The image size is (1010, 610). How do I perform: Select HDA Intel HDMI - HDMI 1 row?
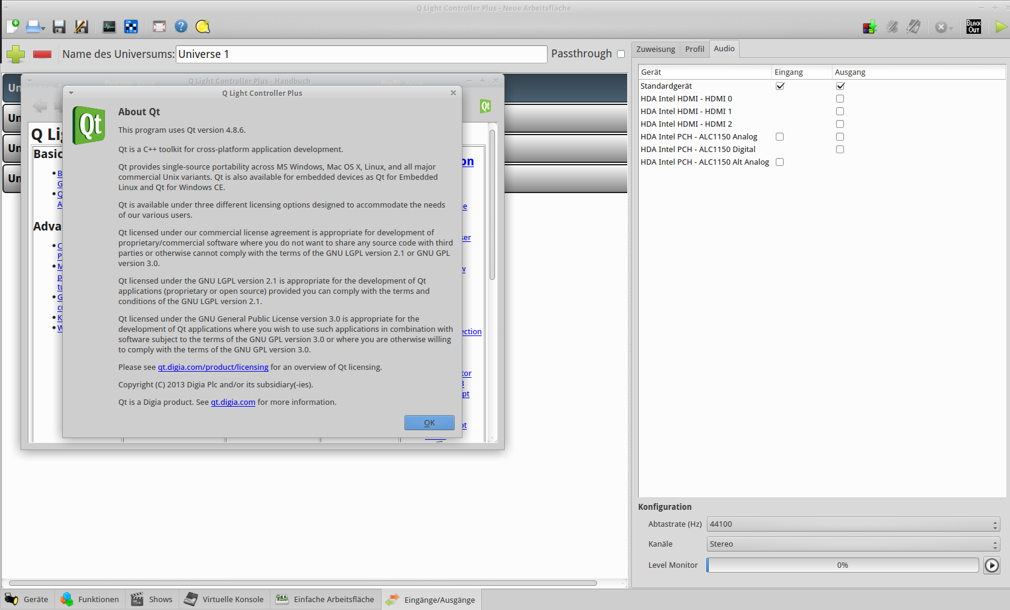pos(822,112)
